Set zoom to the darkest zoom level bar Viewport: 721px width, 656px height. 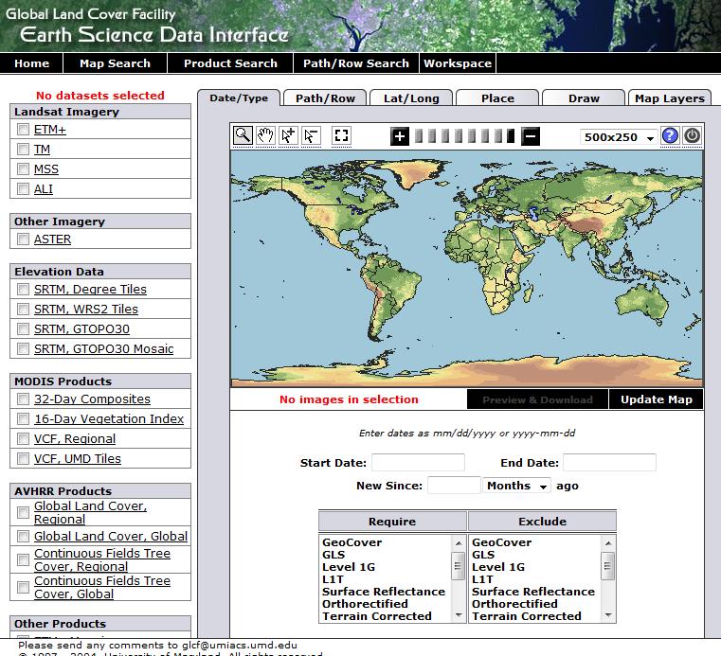(x=511, y=136)
